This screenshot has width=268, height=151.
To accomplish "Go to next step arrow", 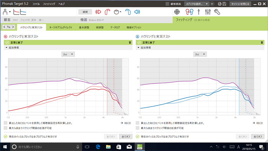I will (x=13, y=27).
